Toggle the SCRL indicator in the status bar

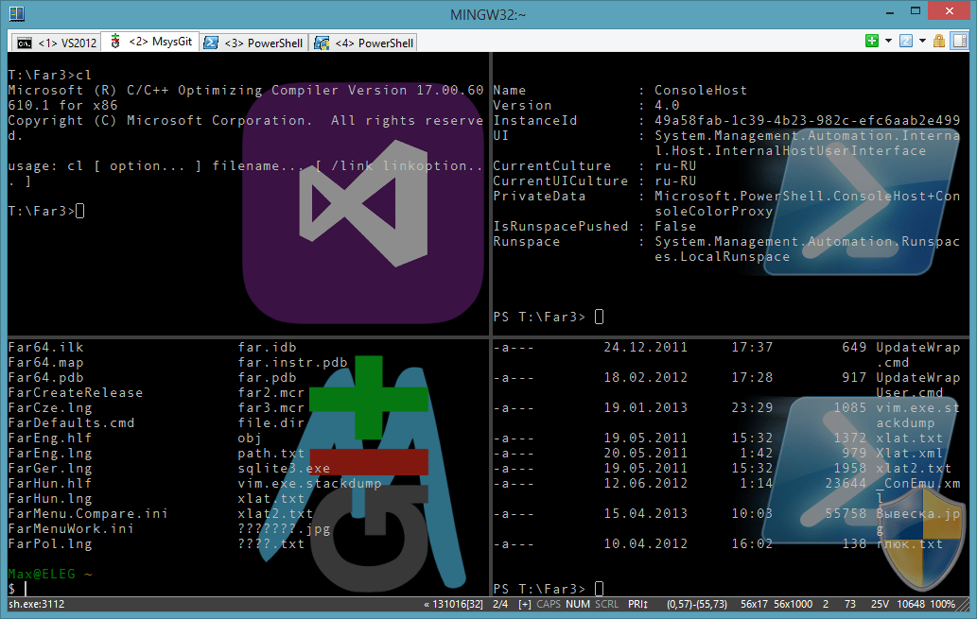pos(607,607)
